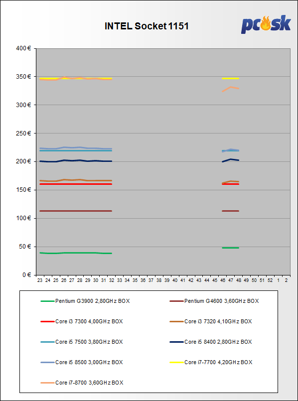Select legend label Core i7-7700 4,20GHz BOX
Image resolution: width=298 pixels, height=401 pixels.
pyautogui.click(x=218, y=362)
